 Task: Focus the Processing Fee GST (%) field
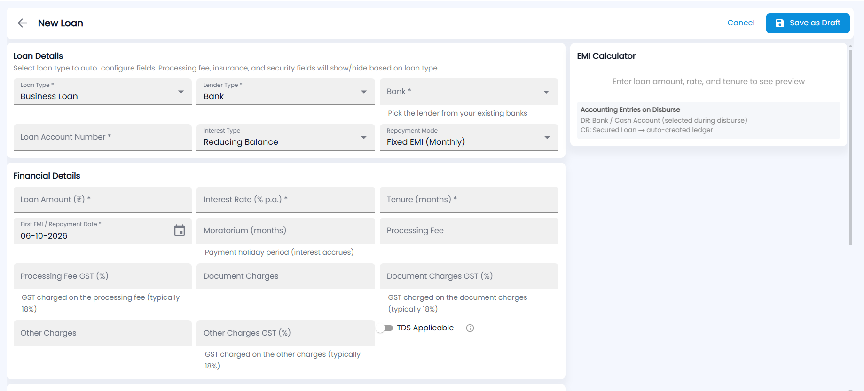(x=102, y=276)
